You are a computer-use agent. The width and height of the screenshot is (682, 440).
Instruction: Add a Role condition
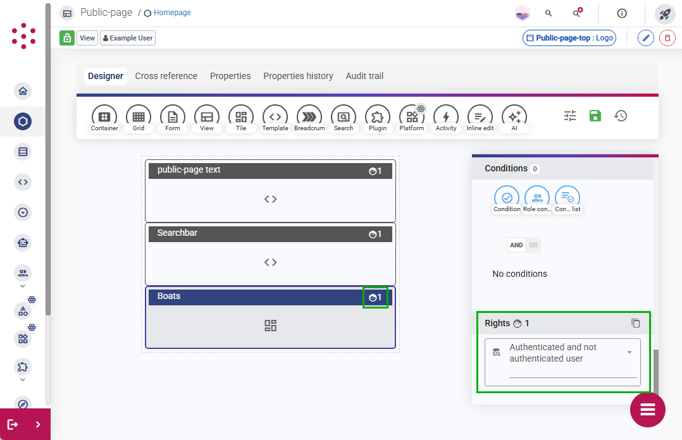pyautogui.click(x=537, y=200)
